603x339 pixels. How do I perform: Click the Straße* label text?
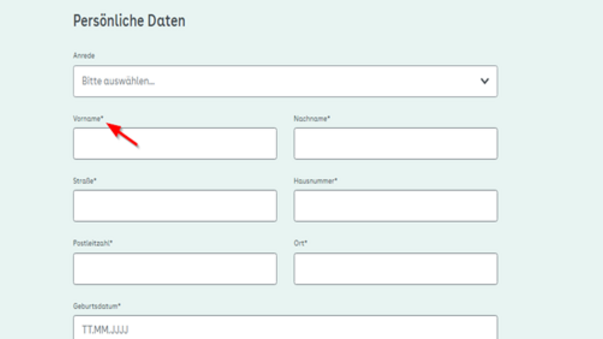[84, 181]
